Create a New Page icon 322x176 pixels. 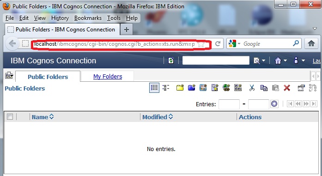tap(238, 88)
